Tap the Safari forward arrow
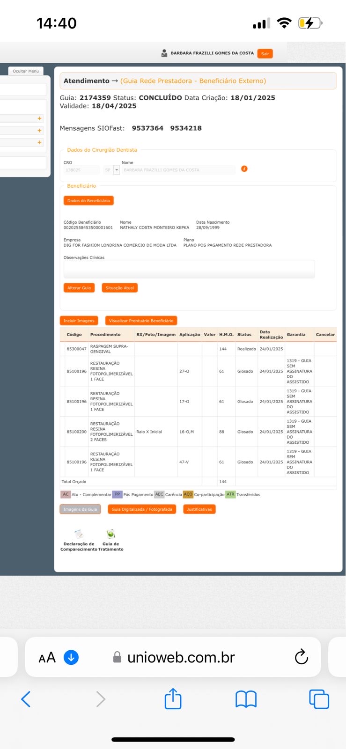Image resolution: width=346 pixels, height=749 pixels. click(x=101, y=699)
